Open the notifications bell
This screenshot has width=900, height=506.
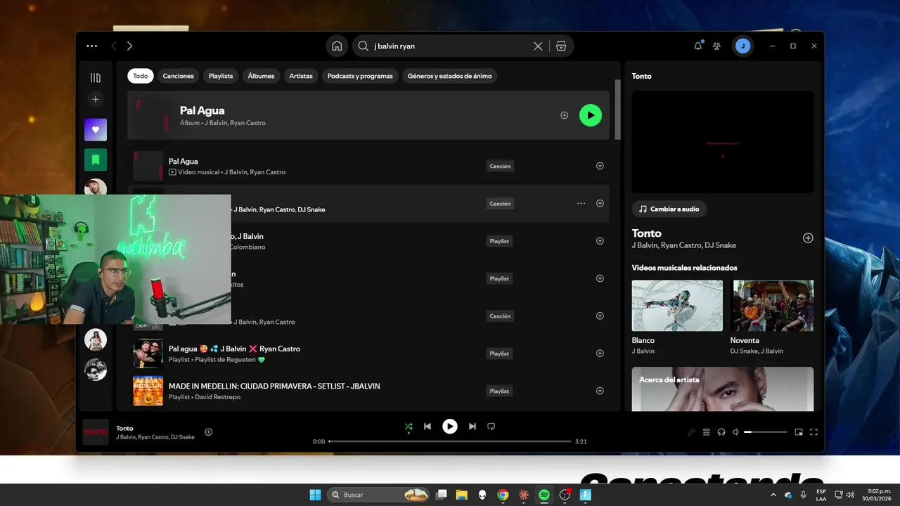697,46
